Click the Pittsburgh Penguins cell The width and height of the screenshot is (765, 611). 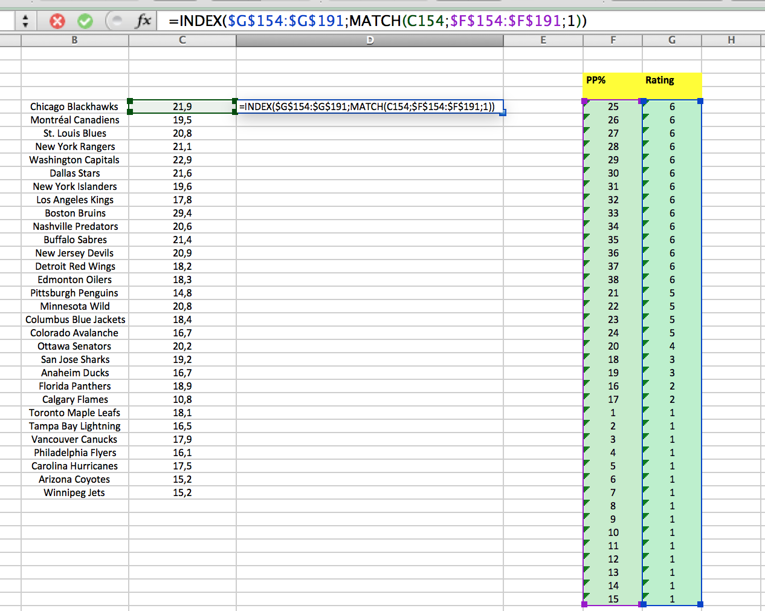[74, 293]
